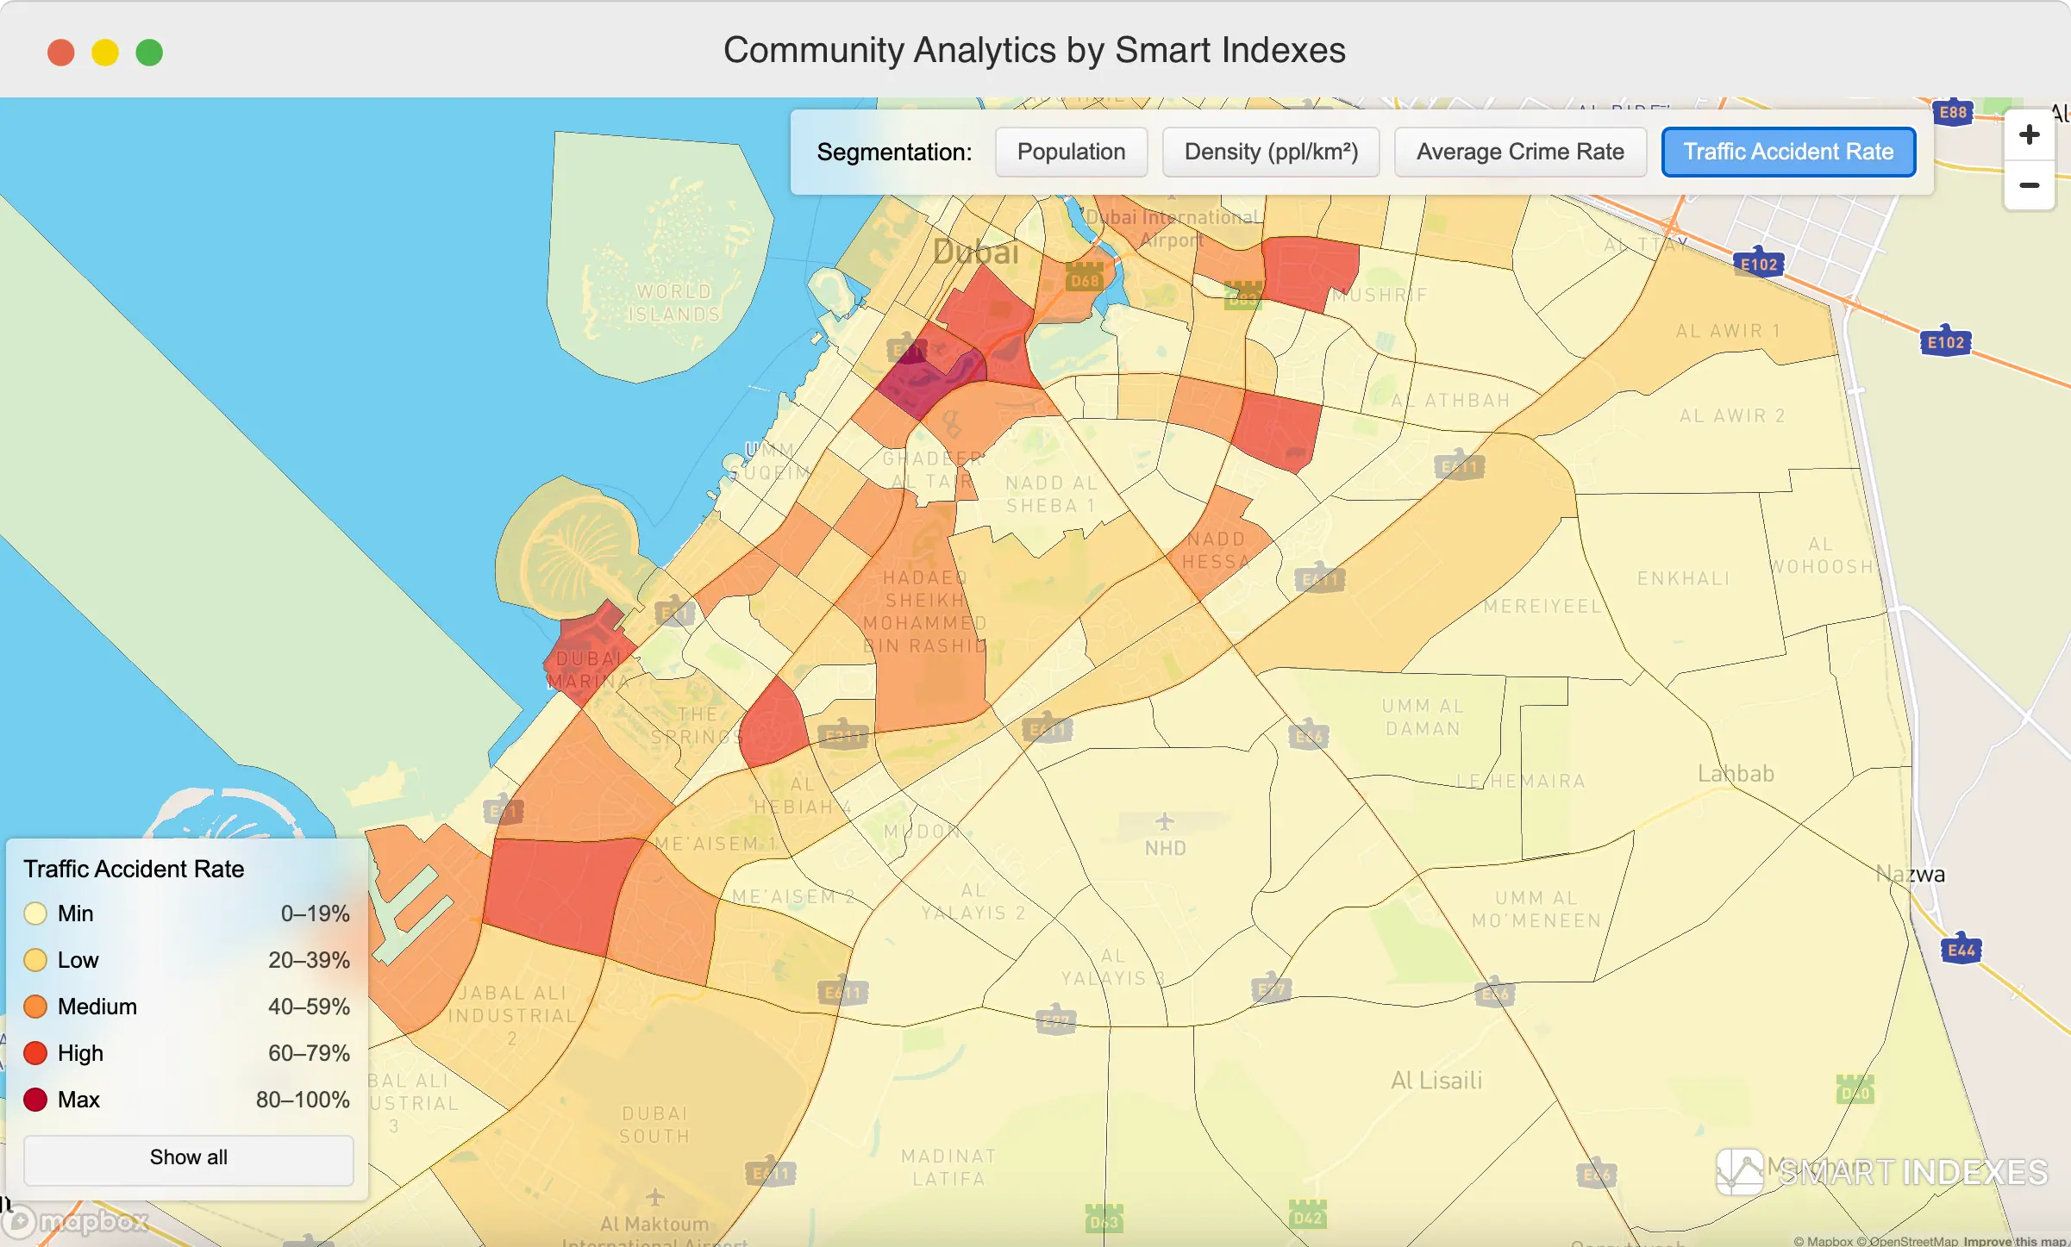Image resolution: width=2071 pixels, height=1247 pixels.
Task: Click the Improve this map link
Action: click(x=2015, y=1241)
